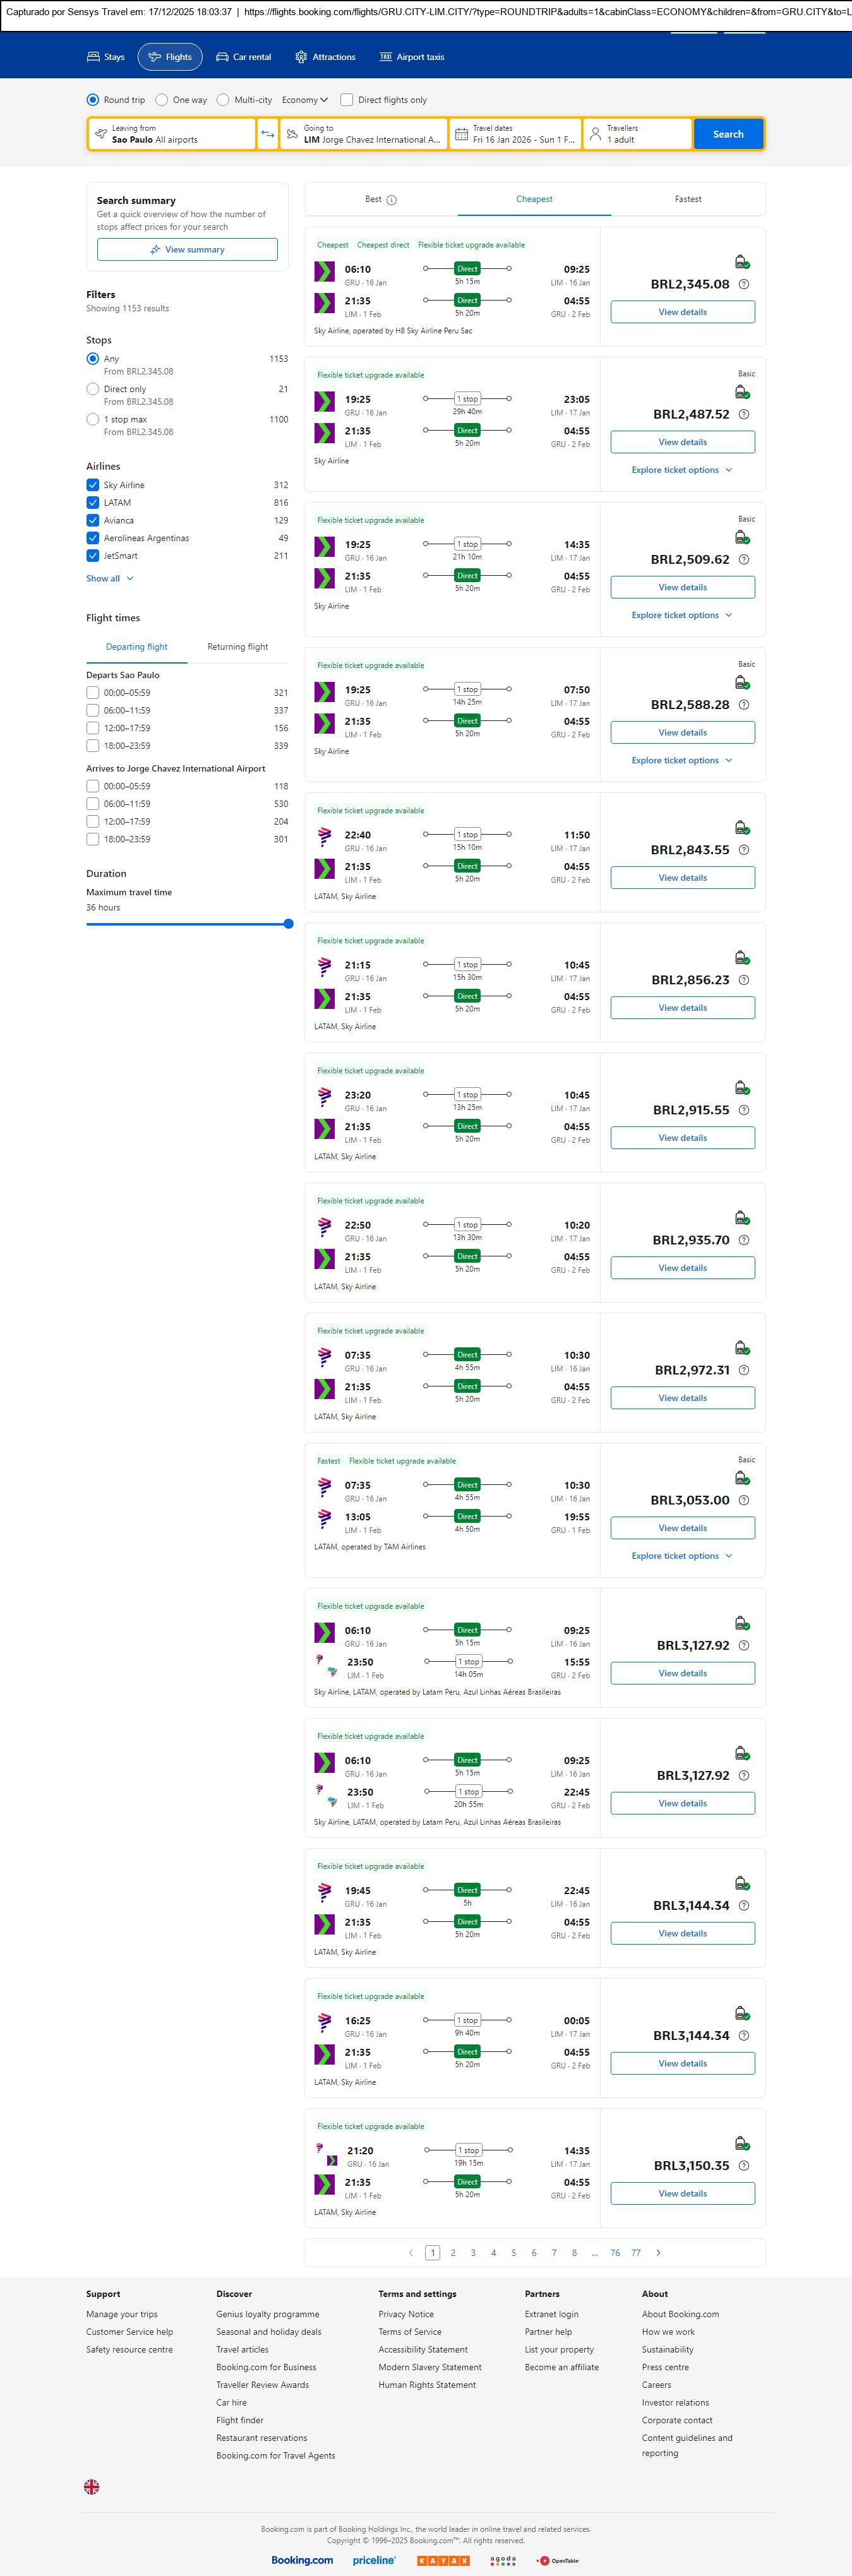Image resolution: width=852 pixels, height=2576 pixels.
Task: Go to results page 2
Action: pyautogui.click(x=453, y=2252)
